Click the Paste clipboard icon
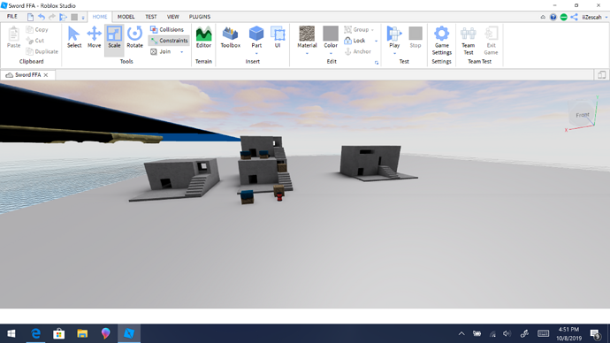The width and height of the screenshot is (610, 343). tap(13, 34)
